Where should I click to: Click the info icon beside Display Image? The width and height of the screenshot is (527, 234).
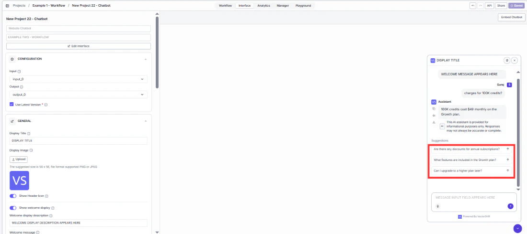point(31,150)
